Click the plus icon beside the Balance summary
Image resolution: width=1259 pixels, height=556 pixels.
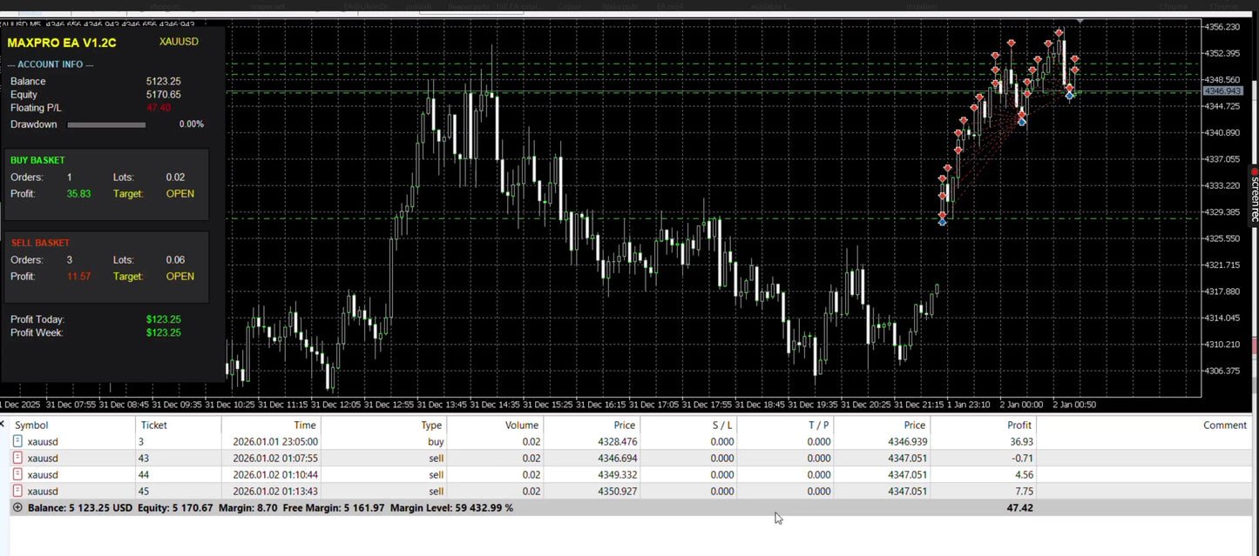point(17,507)
